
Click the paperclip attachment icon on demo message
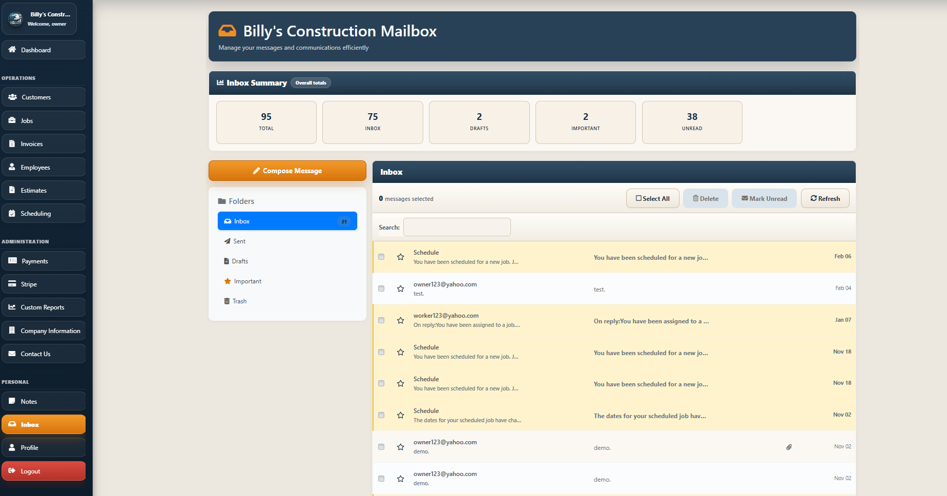(x=789, y=447)
